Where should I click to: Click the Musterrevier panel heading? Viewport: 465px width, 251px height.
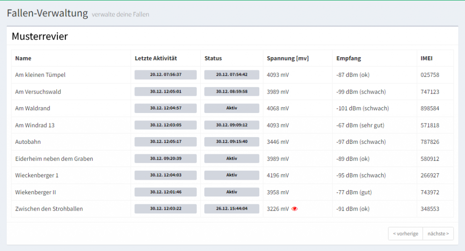[x=40, y=36]
